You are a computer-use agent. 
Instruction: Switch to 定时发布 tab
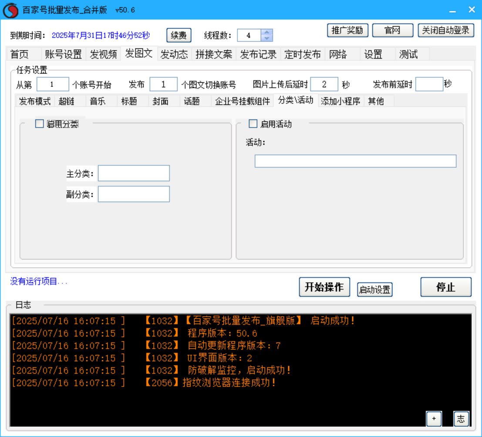pyautogui.click(x=303, y=54)
